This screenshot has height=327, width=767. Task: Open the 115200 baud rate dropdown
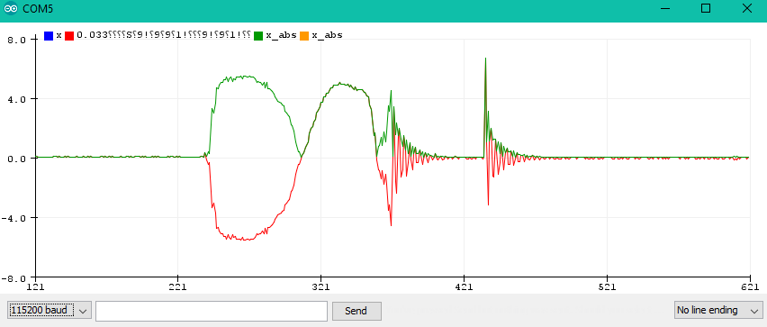(x=50, y=311)
